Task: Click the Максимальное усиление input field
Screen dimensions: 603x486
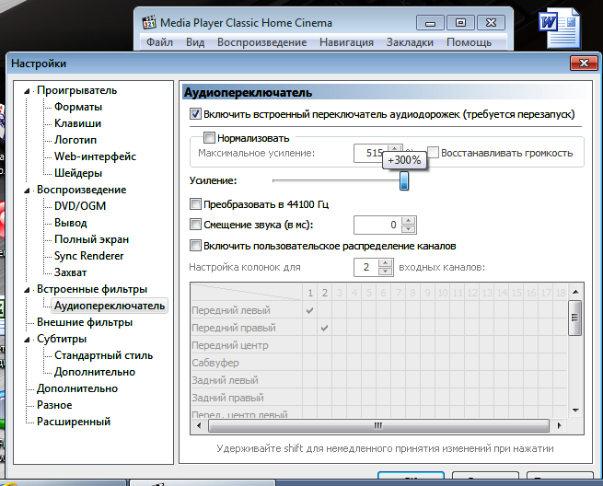Action: 371,153
